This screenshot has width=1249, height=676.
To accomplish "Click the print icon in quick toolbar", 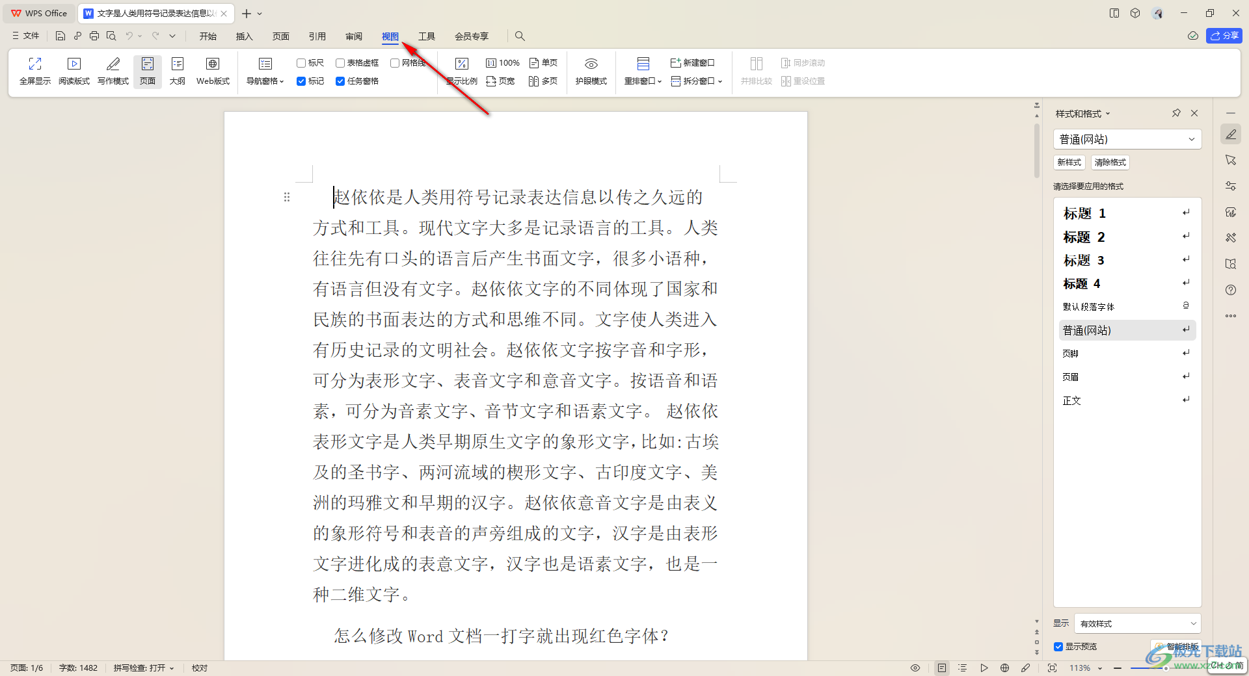I will (x=94, y=36).
